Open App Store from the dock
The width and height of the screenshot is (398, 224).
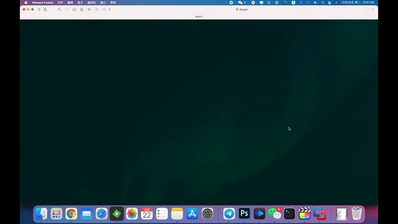click(x=192, y=213)
